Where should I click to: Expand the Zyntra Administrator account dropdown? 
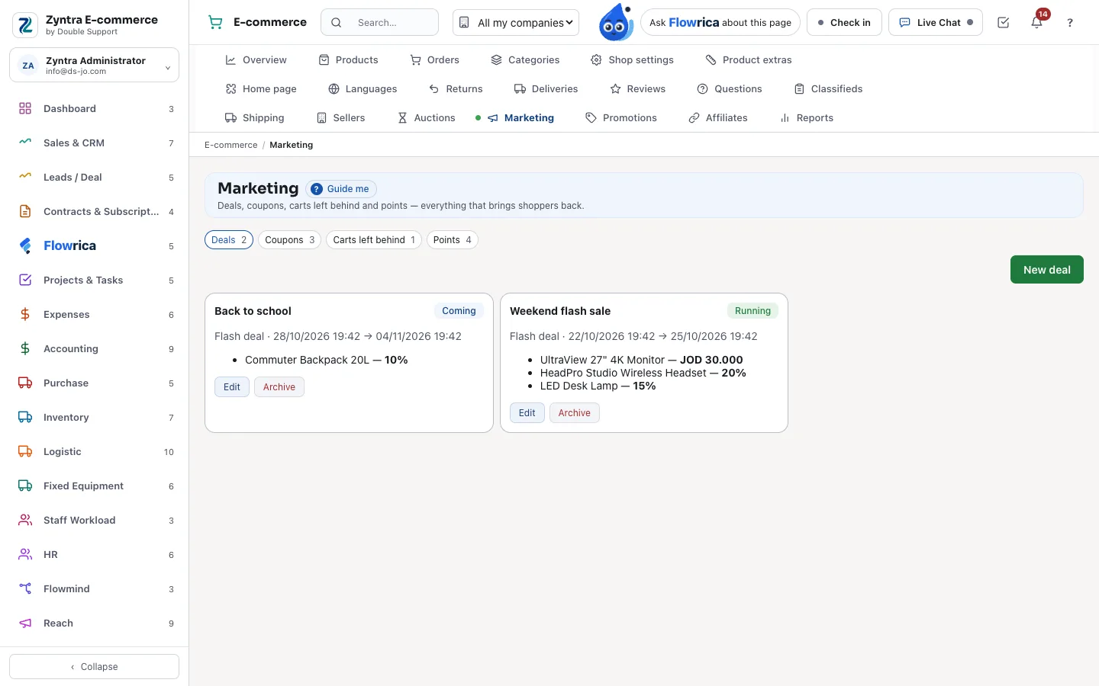click(x=94, y=66)
